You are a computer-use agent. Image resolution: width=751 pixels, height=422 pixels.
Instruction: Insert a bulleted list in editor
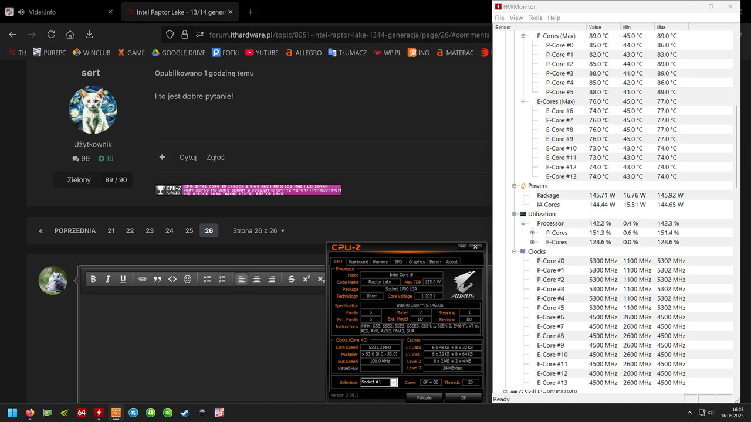pos(207,279)
